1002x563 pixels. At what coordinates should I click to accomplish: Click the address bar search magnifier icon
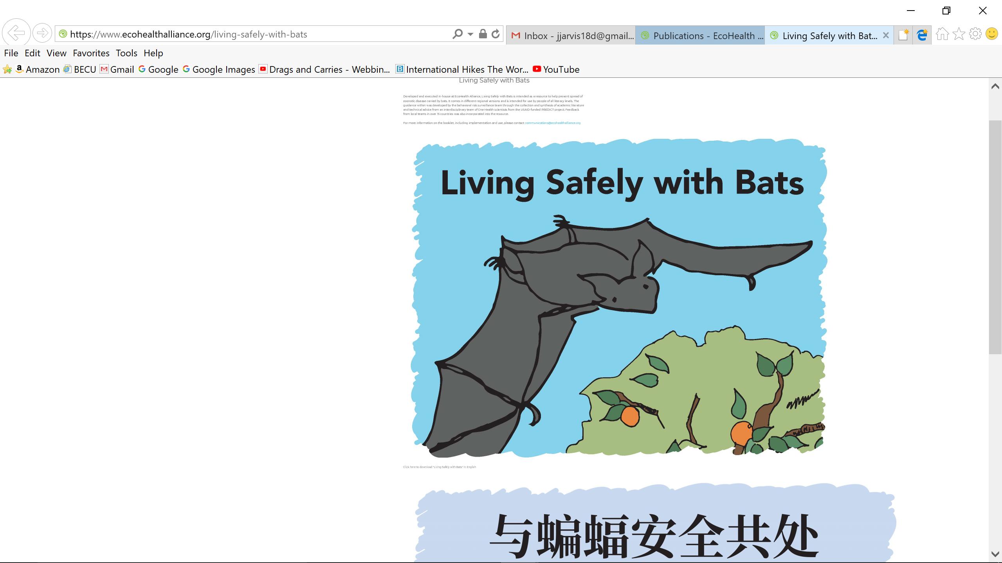[x=457, y=34]
